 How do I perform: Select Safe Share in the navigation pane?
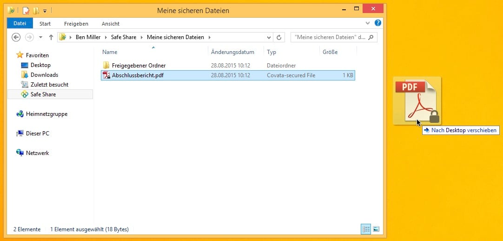43,94
